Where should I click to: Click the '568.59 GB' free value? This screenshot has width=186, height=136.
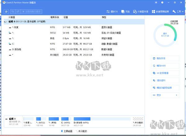(x=68, y=49)
